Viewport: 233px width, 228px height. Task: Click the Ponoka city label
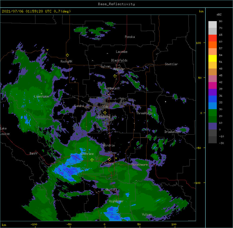point(130,37)
